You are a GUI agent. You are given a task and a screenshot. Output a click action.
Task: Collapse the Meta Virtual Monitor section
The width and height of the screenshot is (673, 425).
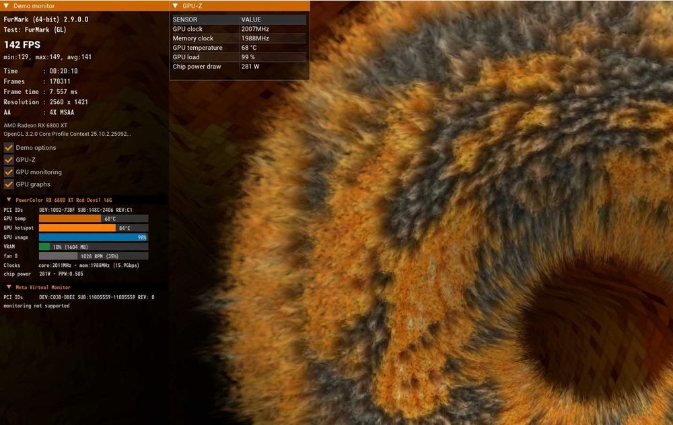pyautogui.click(x=9, y=287)
